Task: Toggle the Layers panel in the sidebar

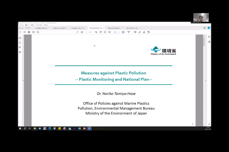Action: point(20,52)
